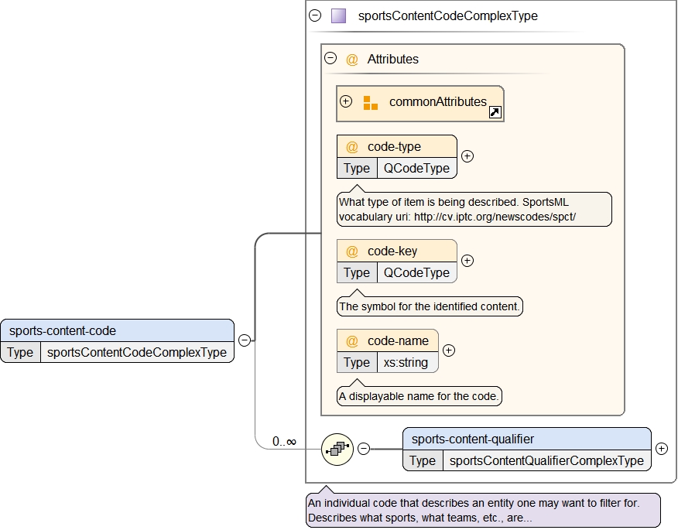Click the purple complex type square icon

[x=338, y=15]
